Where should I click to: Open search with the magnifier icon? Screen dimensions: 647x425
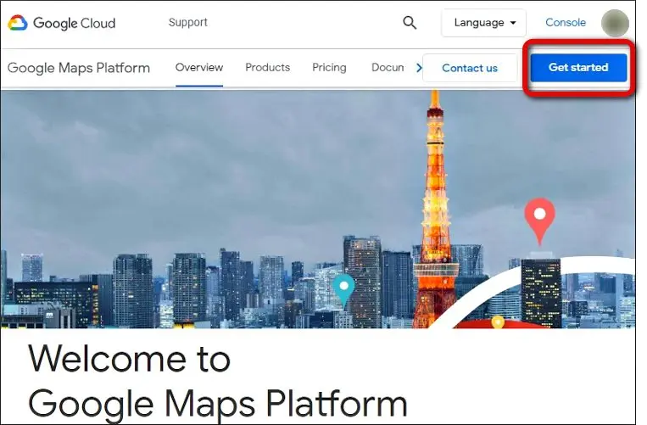pyautogui.click(x=410, y=23)
